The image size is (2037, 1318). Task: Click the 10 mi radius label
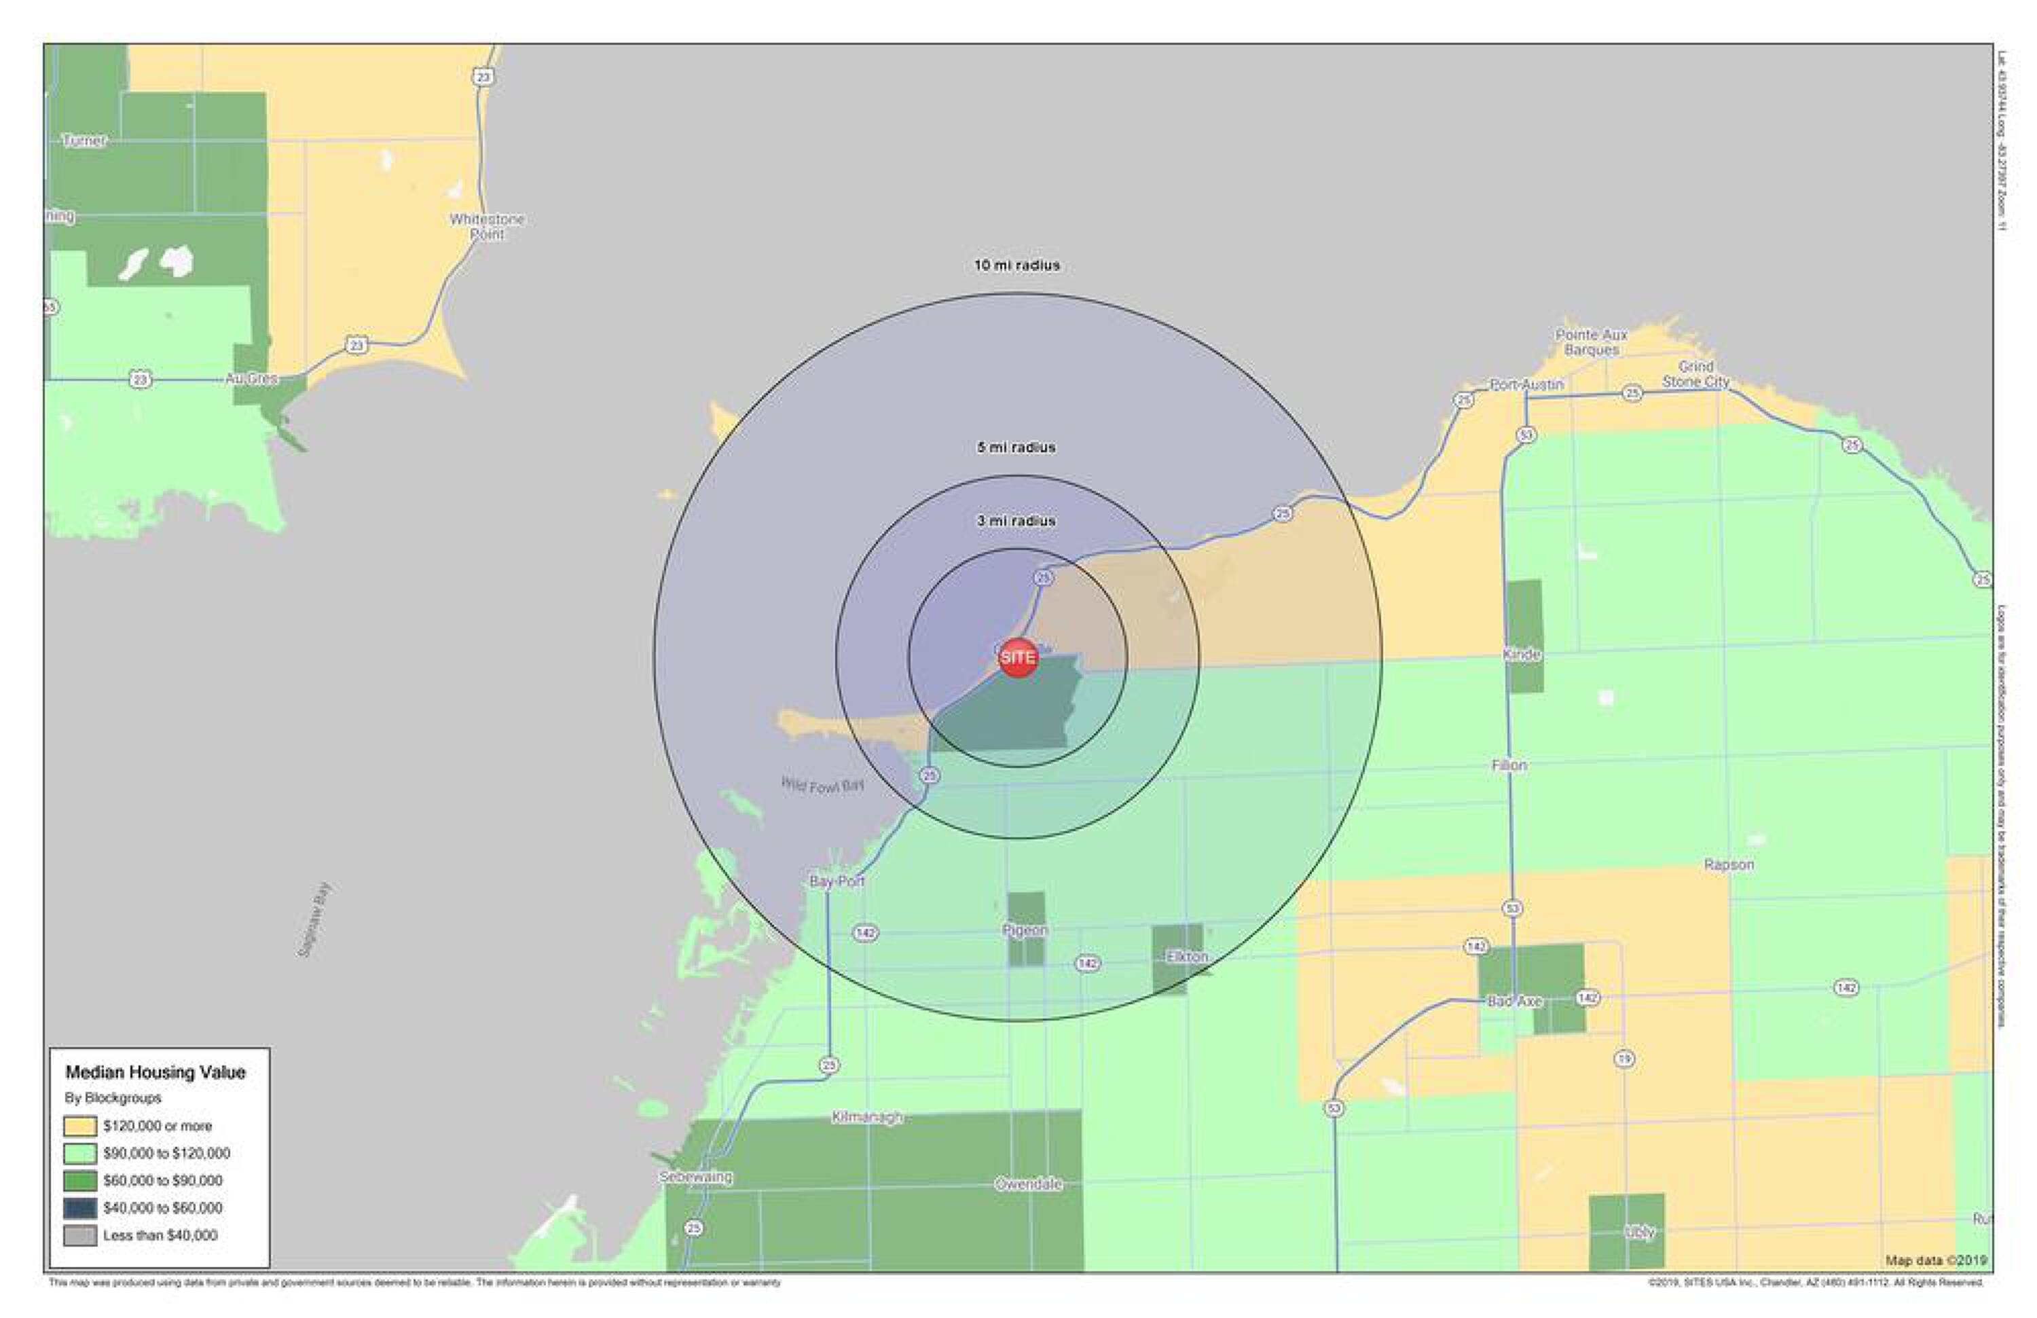pos(1016,266)
